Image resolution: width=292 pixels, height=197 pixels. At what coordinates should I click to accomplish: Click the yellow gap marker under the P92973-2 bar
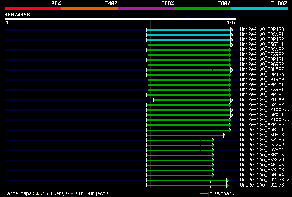pos(211,182)
